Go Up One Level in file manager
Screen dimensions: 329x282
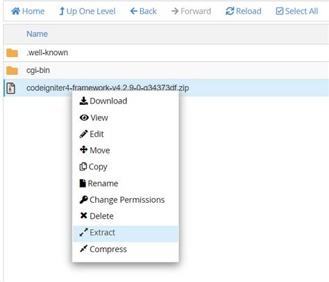(87, 11)
